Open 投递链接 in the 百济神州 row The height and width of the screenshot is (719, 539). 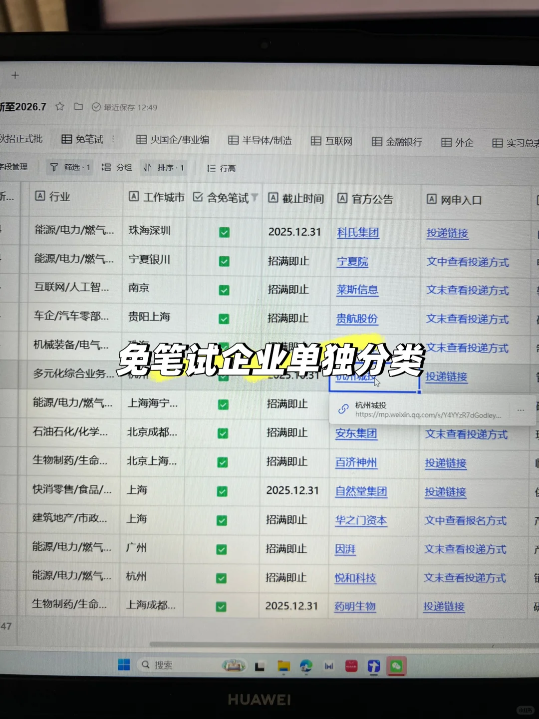point(446,463)
